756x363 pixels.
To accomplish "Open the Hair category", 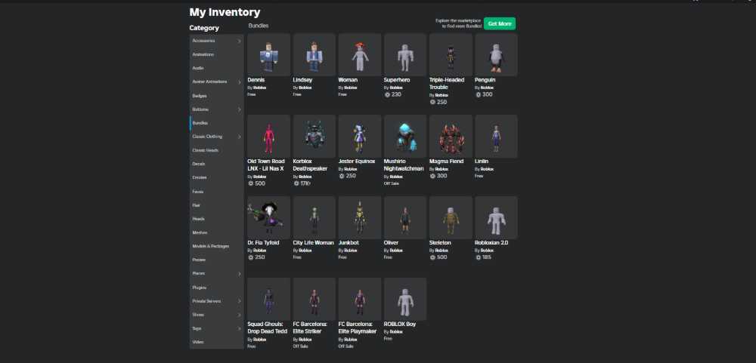I will (216, 205).
